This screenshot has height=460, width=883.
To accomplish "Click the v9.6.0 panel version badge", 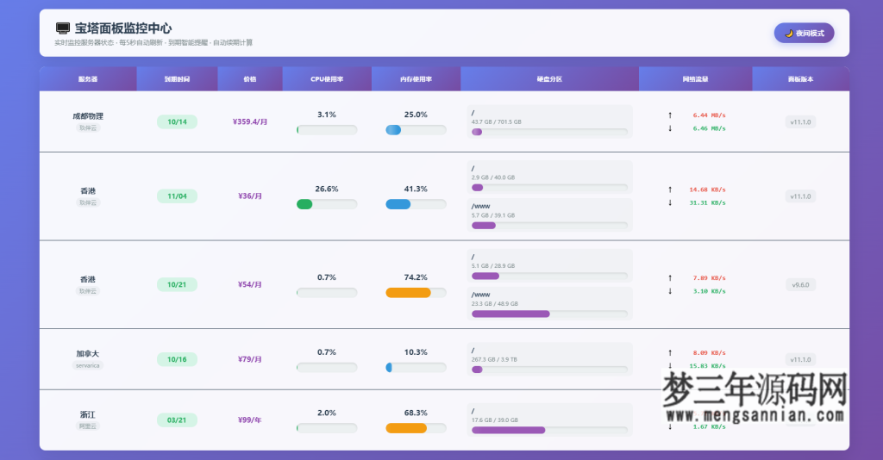I will pyautogui.click(x=800, y=284).
